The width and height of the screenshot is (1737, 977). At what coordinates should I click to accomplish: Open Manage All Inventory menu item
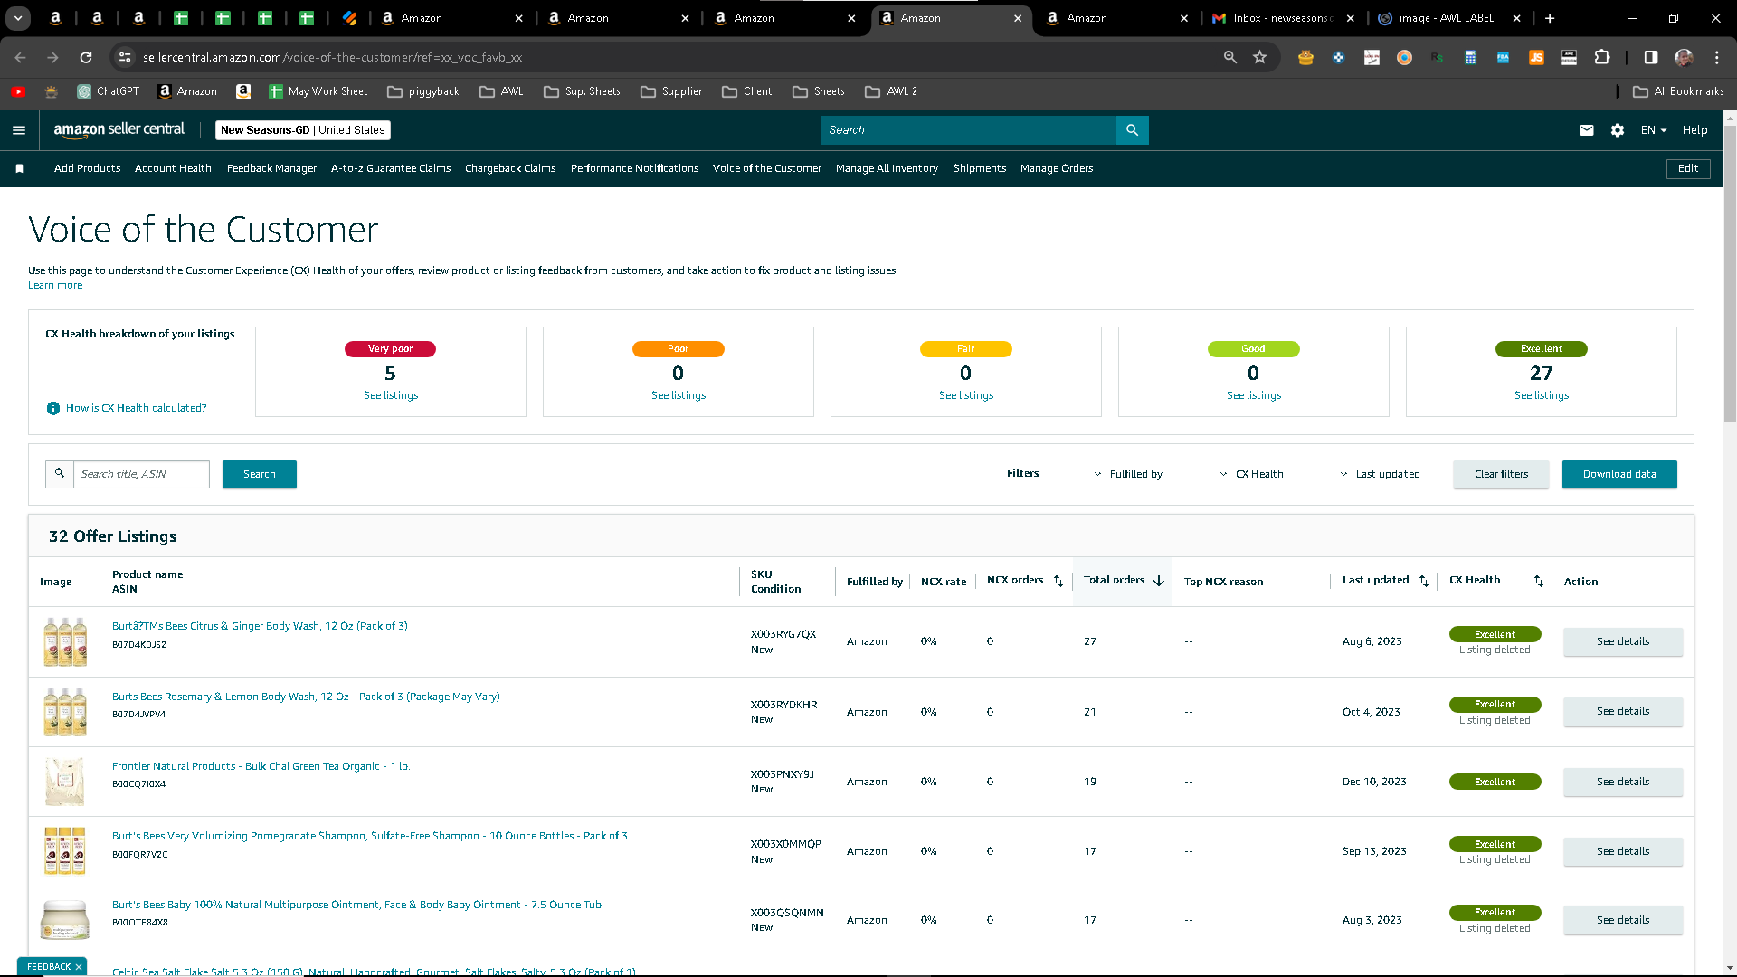click(x=887, y=168)
